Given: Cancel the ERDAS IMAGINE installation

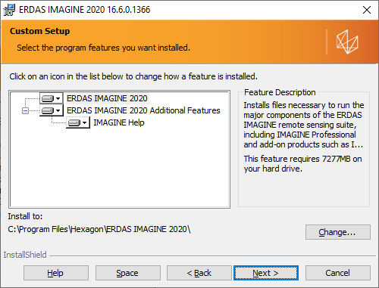Looking at the screenshot, I should point(338,273).
